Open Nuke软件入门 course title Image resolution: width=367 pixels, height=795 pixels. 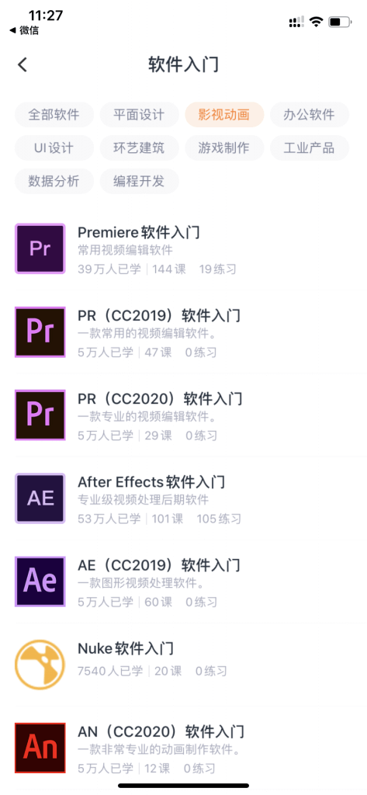(126, 648)
